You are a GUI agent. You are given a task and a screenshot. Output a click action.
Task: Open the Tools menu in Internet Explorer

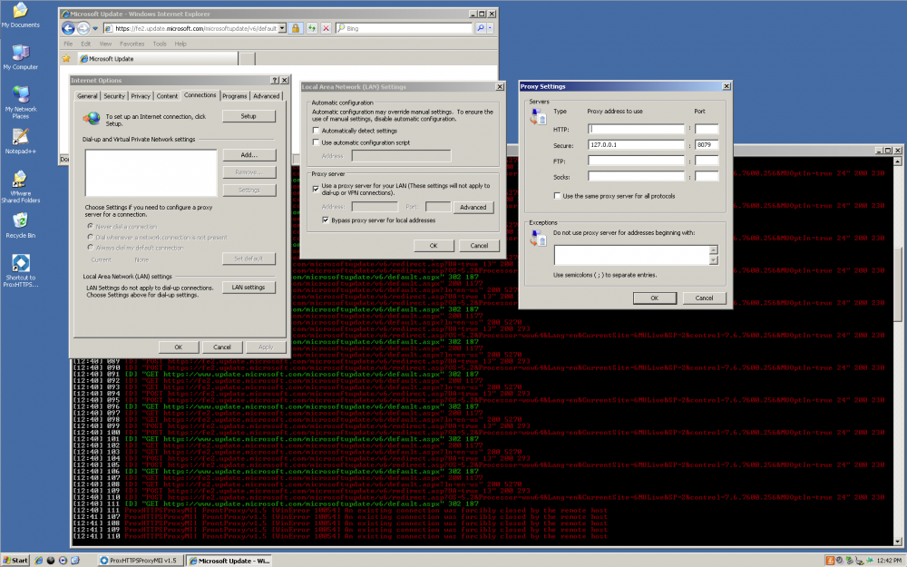160,43
